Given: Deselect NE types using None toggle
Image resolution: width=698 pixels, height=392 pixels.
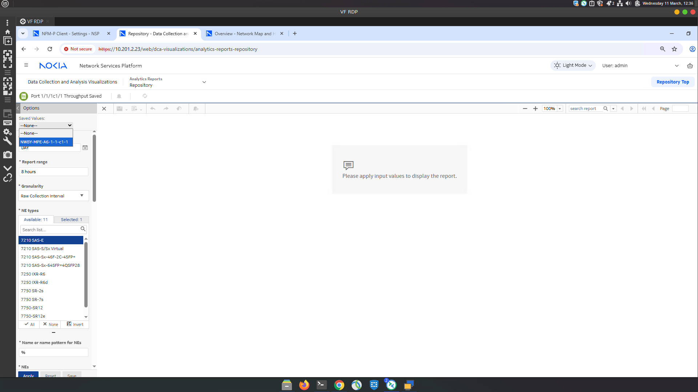Looking at the screenshot, I should pos(51,324).
